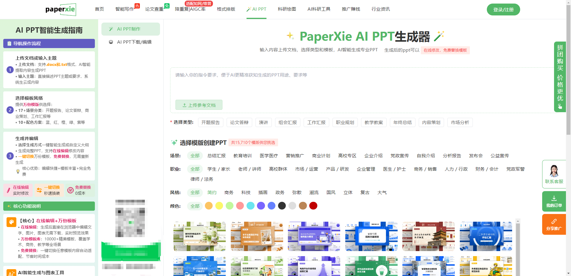Click the PPT instruction text input area

click(364, 83)
